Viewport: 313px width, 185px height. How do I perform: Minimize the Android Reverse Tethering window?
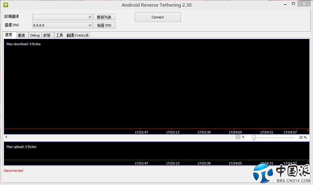pyautogui.click(x=285, y=4)
